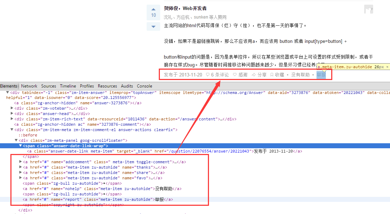Click the share arrow icon beside 分享

coord(253,74)
